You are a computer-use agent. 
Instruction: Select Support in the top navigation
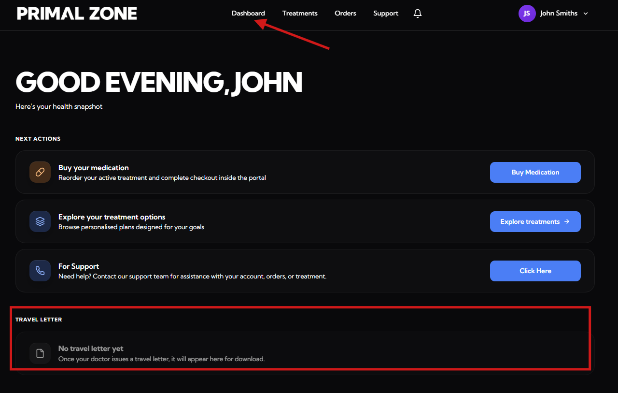coord(386,14)
